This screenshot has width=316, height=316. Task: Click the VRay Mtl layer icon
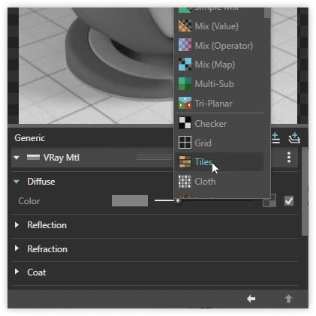pyautogui.click(x=33, y=158)
